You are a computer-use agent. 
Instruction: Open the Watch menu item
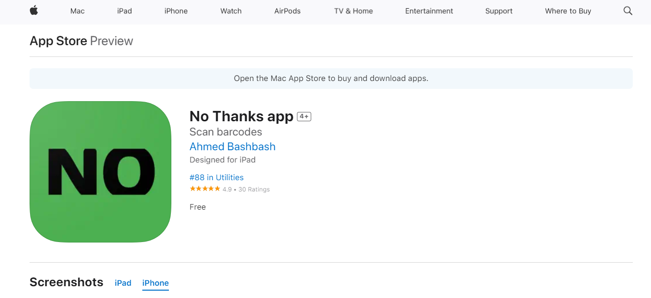click(x=231, y=11)
